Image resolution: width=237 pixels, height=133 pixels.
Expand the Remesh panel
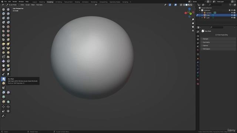click(218, 39)
